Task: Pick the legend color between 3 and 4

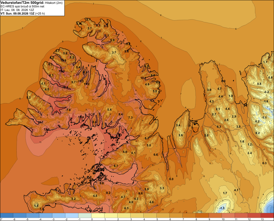Action: (x=137, y=216)
